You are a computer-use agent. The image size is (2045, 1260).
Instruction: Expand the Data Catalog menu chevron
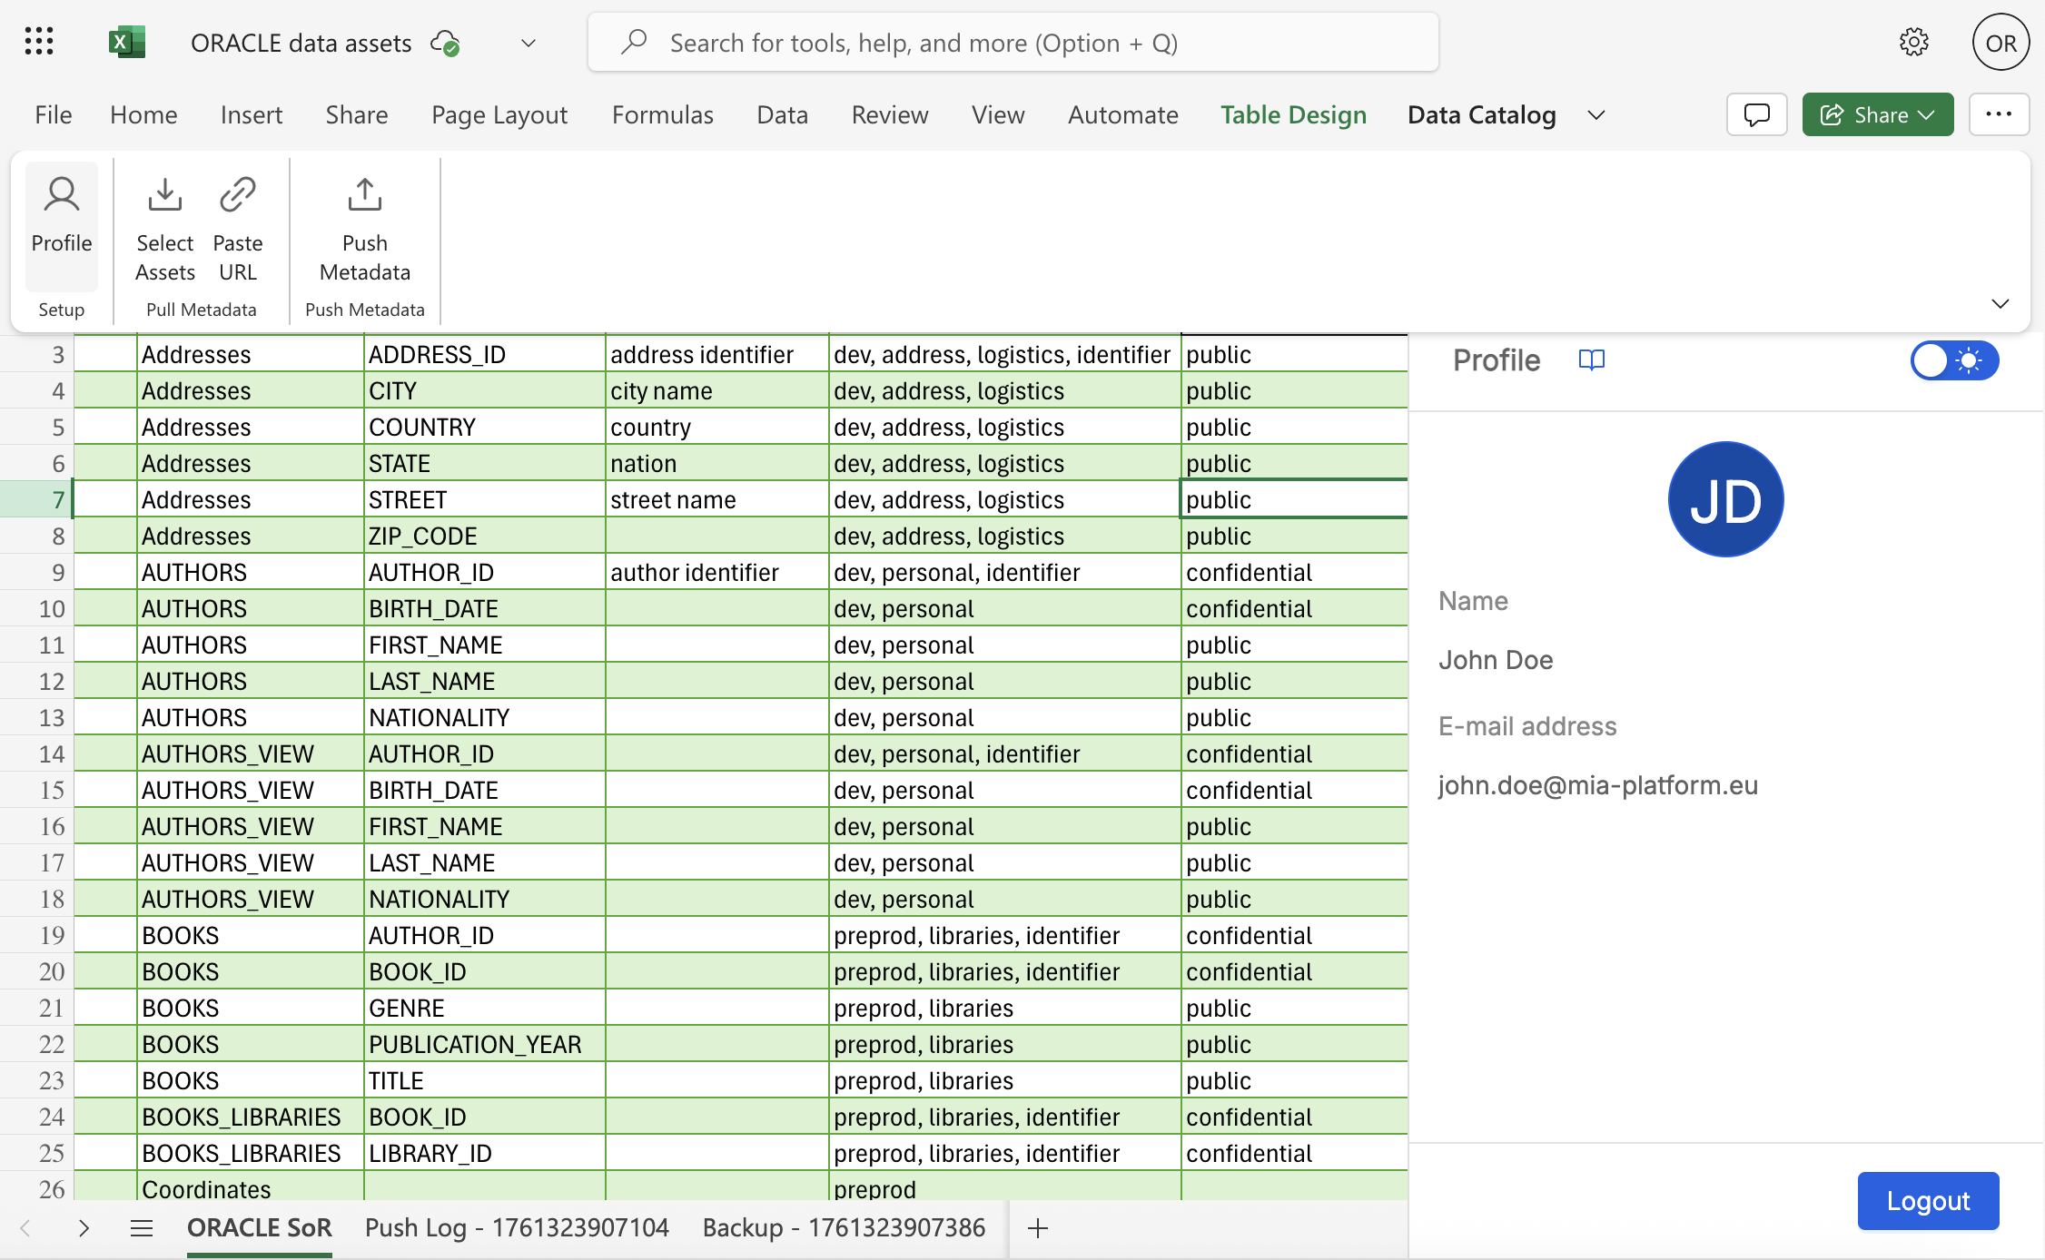(x=1595, y=114)
